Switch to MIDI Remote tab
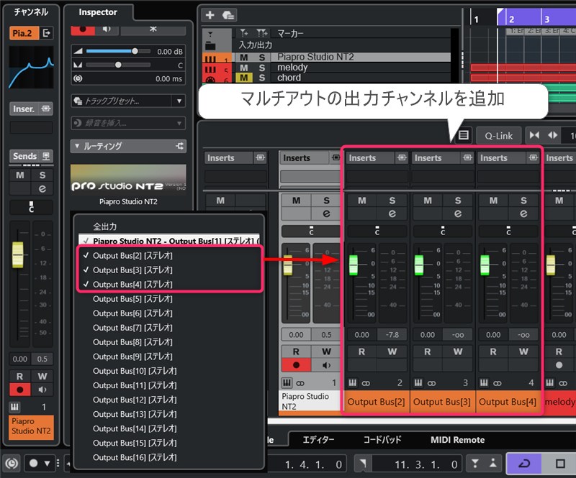 coord(457,439)
